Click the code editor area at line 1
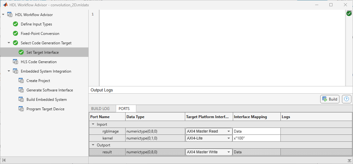Screen dimensions: 353x164 point(222,14)
